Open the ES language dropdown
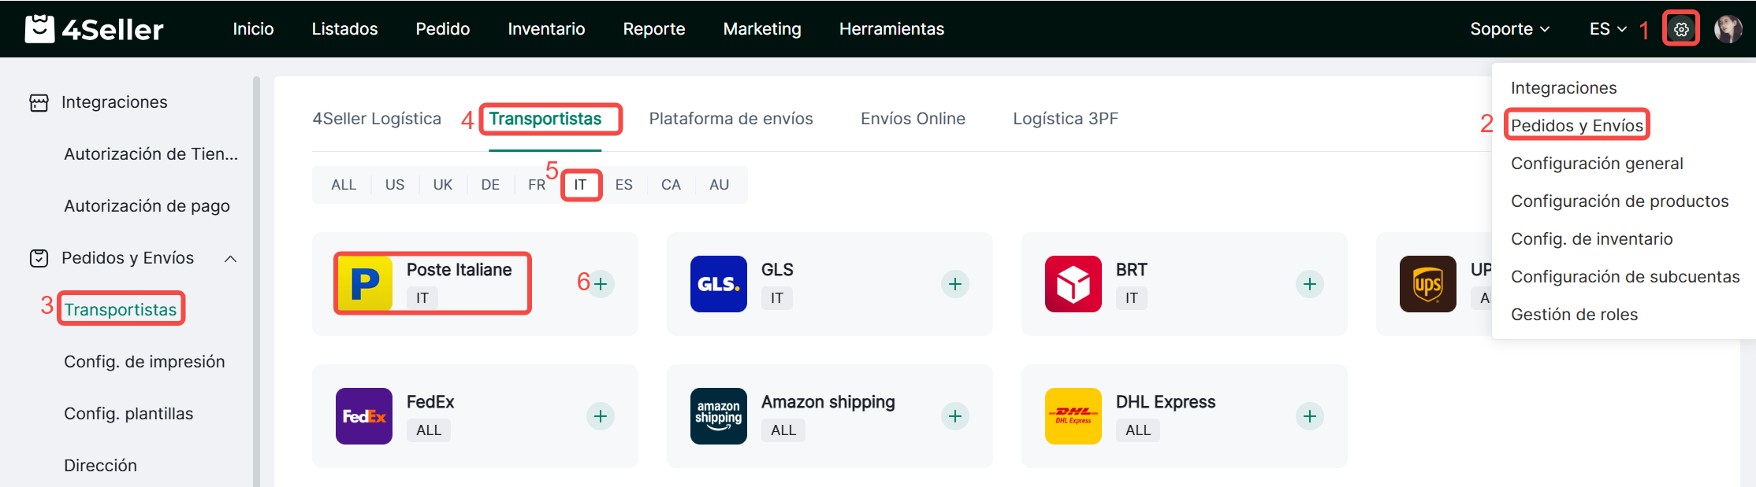This screenshot has width=1756, height=487. tap(1608, 29)
